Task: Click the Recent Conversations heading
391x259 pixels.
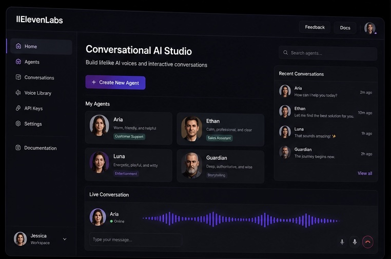Action: [301, 74]
